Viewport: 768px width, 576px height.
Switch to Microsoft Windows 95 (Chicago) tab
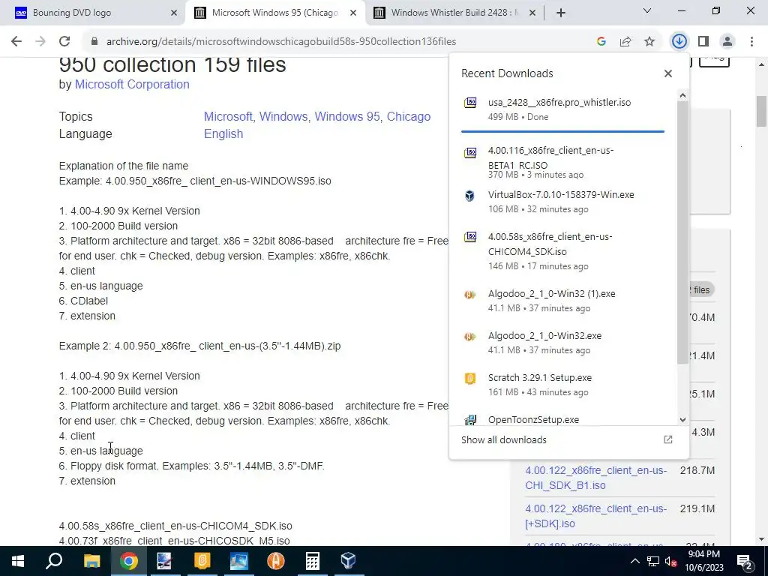click(274, 13)
